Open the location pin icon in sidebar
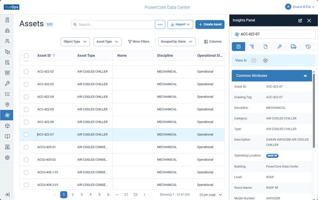 click(7, 104)
